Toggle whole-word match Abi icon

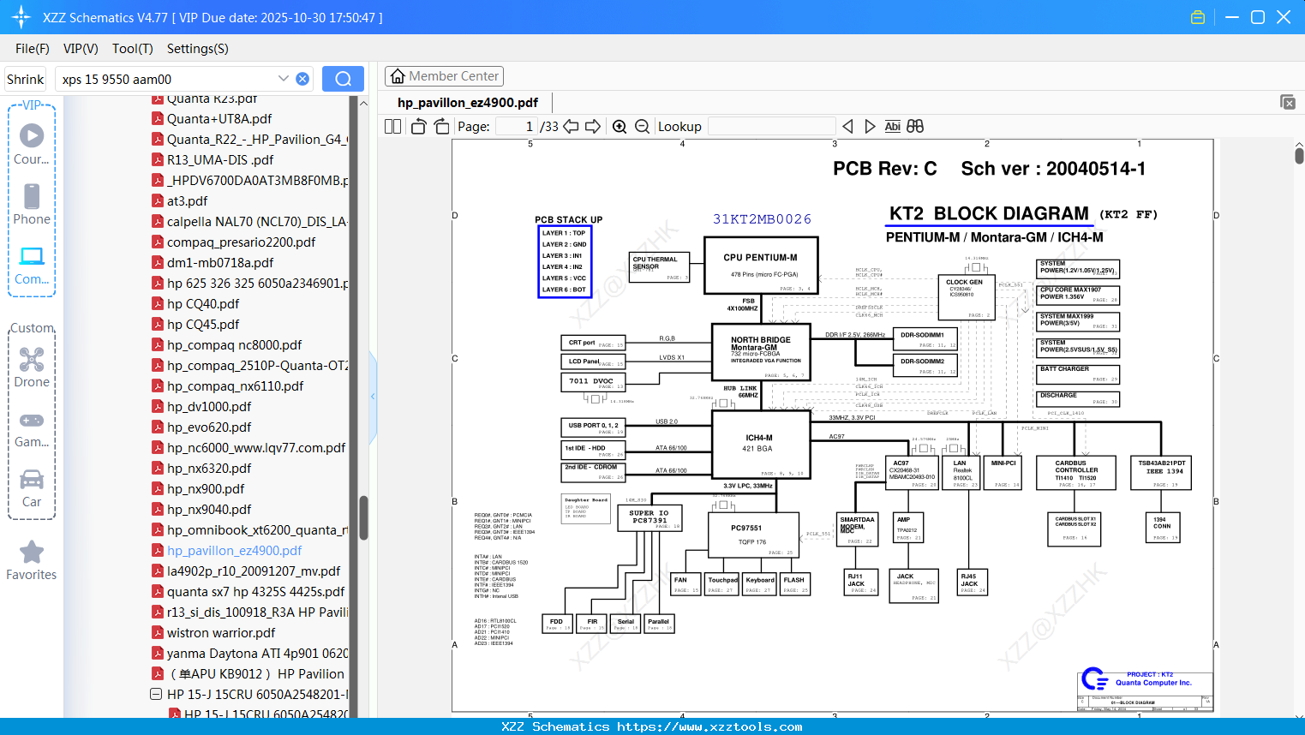pos(892,126)
